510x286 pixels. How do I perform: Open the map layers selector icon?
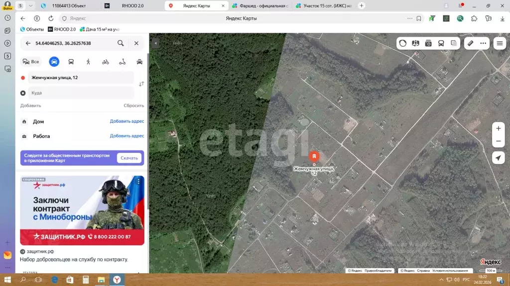(453, 43)
